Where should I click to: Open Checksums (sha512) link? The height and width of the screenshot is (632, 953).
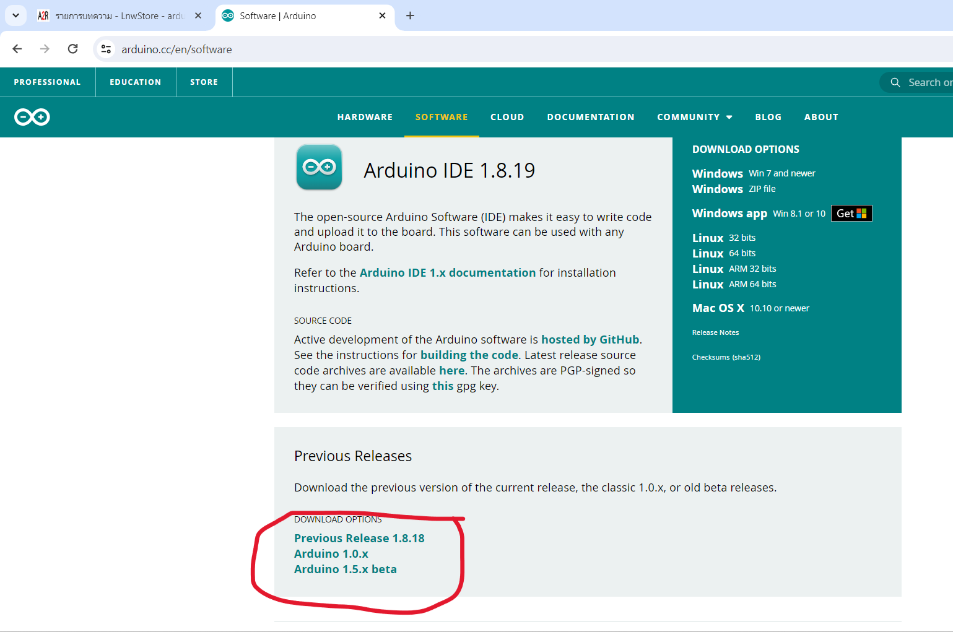coord(726,357)
